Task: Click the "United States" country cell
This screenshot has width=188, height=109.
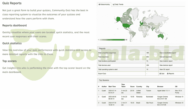Action: 138,92
